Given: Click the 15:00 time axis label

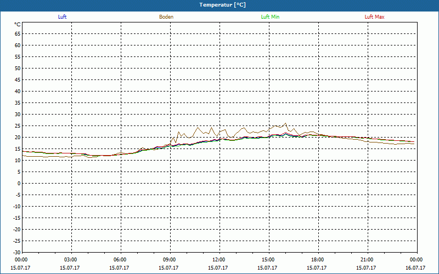Looking at the screenshot, I should (x=268, y=260).
